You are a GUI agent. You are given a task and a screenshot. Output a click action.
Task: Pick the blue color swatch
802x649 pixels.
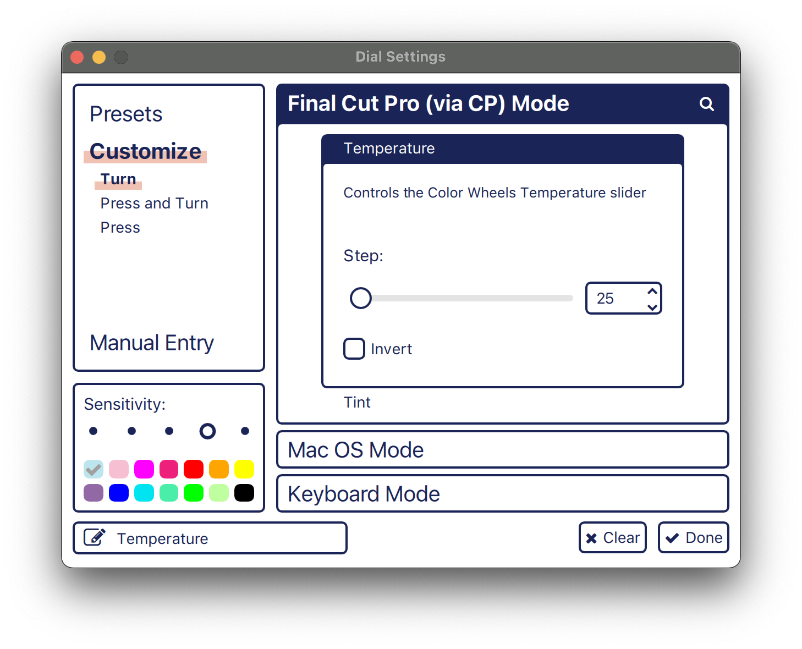point(119,493)
